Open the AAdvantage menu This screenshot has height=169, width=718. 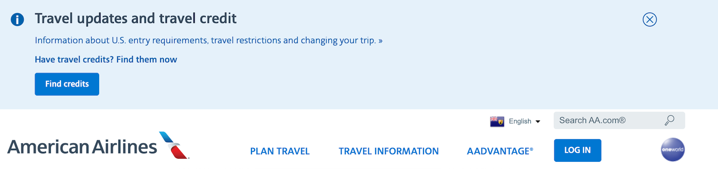coord(500,151)
